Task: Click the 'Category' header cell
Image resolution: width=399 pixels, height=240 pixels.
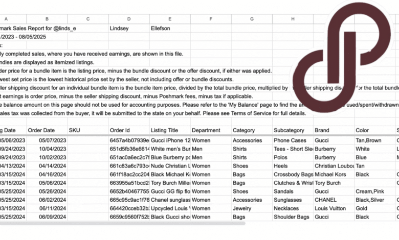Action: coord(252,130)
